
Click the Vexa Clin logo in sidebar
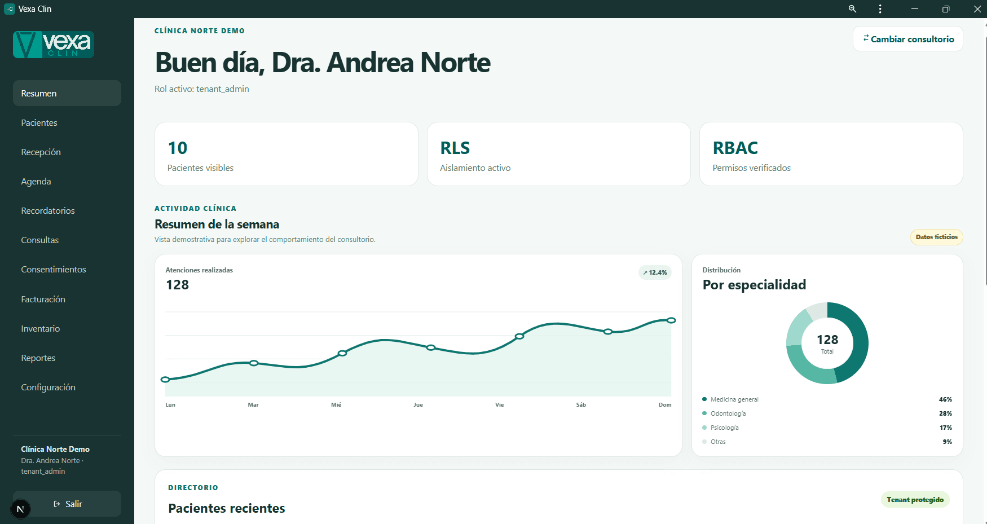(x=54, y=45)
